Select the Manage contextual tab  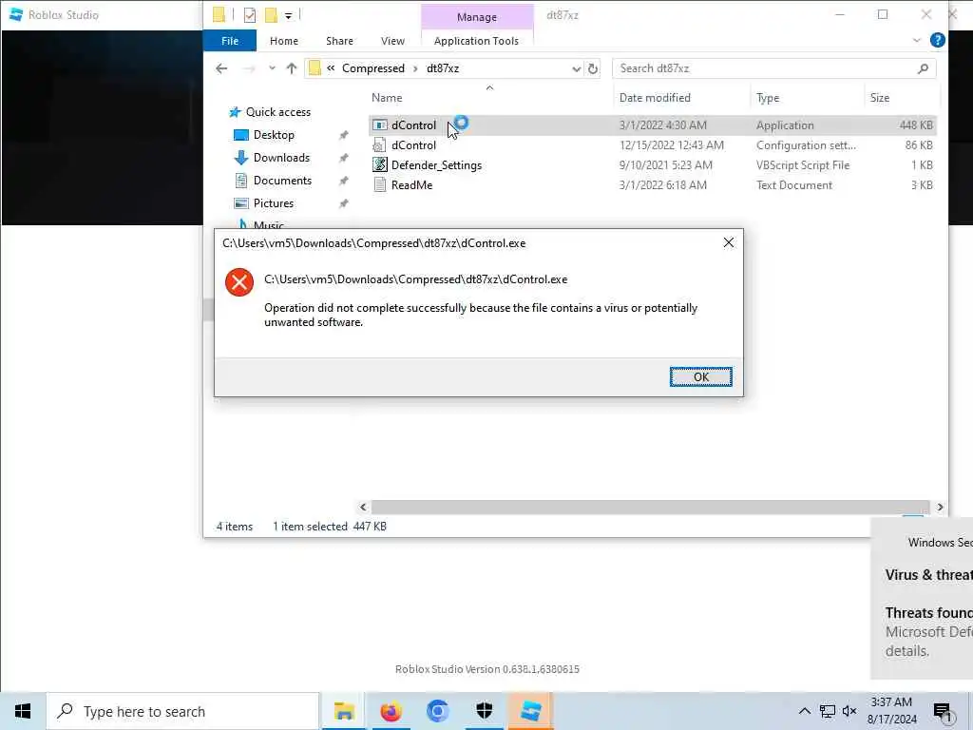point(477,17)
